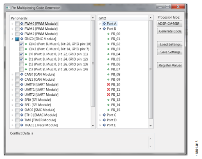The image size is (202, 159).
Task: Click the UART0 module diamond icon
Action: [x=22, y=84]
